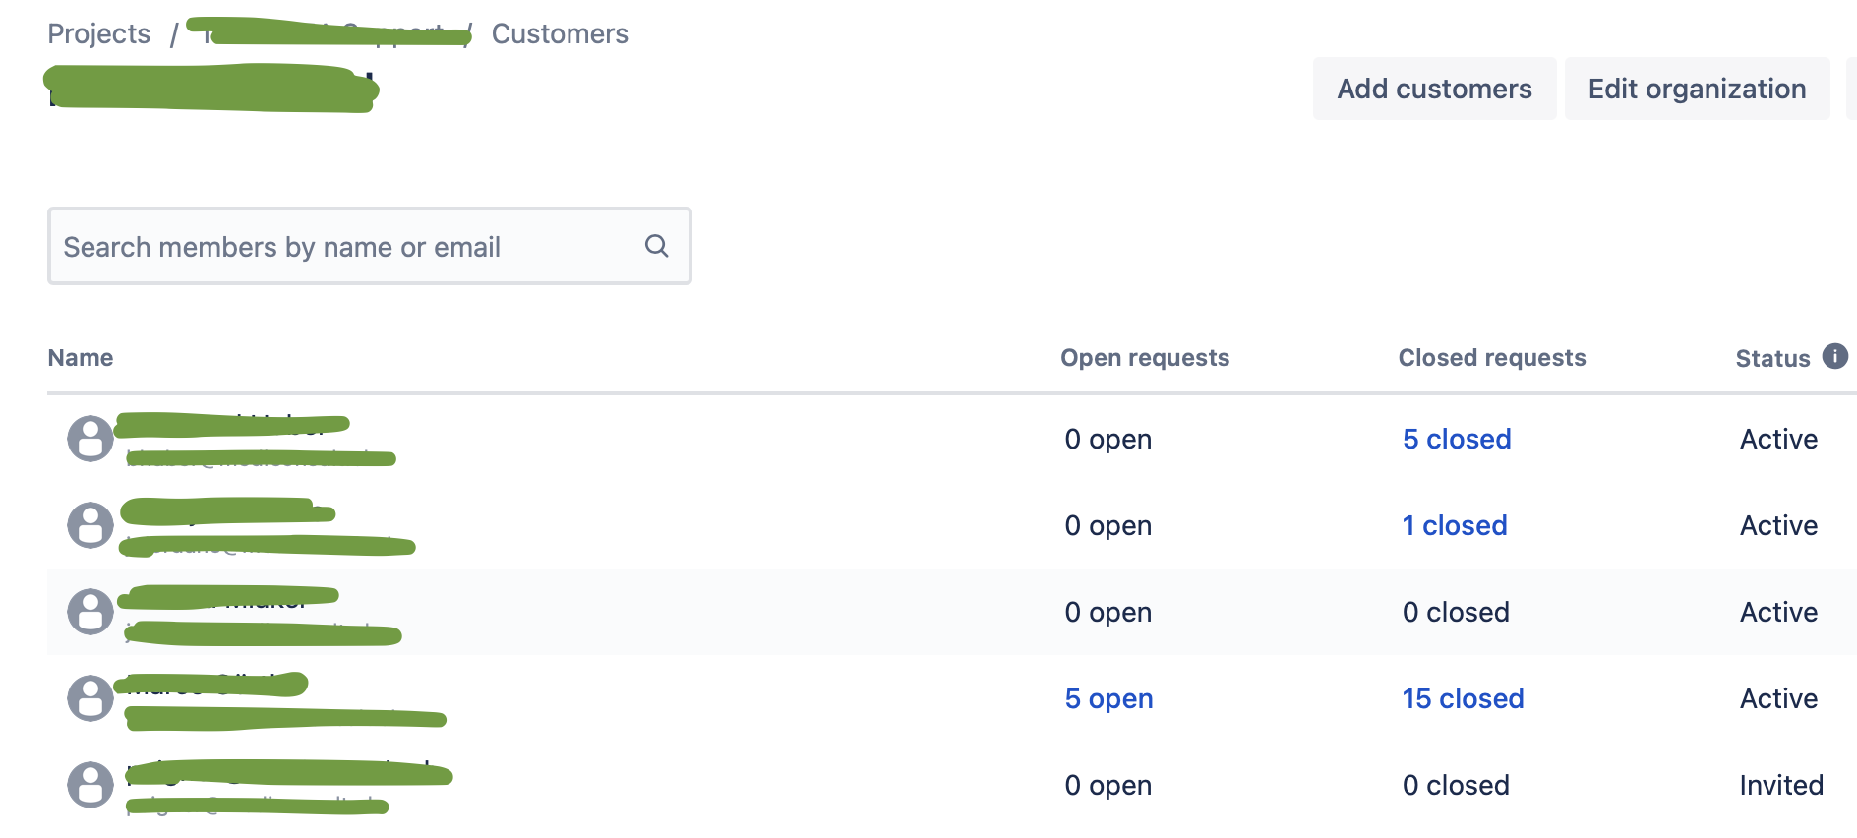Open the Status info icon tooltip
Image resolution: width=1857 pixels, height=838 pixels.
point(1834,356)
